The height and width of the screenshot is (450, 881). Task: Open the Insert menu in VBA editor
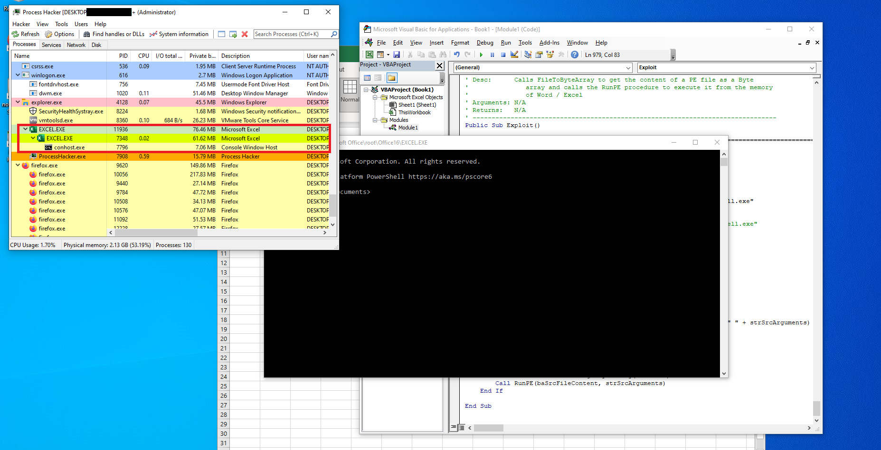436,43
